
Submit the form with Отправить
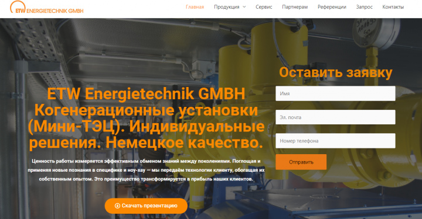[x=301, y=162]
